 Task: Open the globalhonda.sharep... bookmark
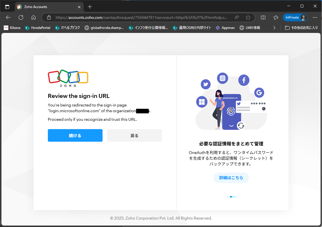point(104,28)
